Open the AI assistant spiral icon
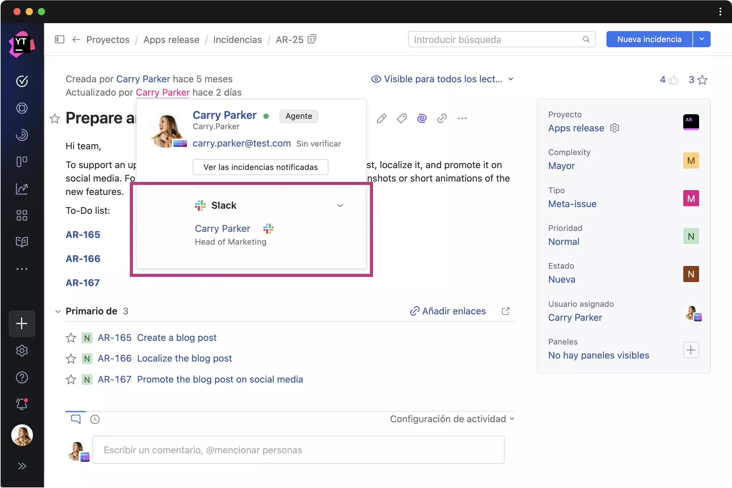 click(421, 118)
